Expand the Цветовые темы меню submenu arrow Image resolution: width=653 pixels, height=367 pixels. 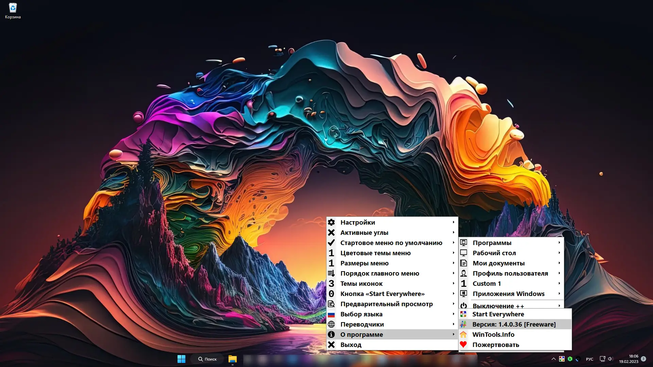click(453, 253)
